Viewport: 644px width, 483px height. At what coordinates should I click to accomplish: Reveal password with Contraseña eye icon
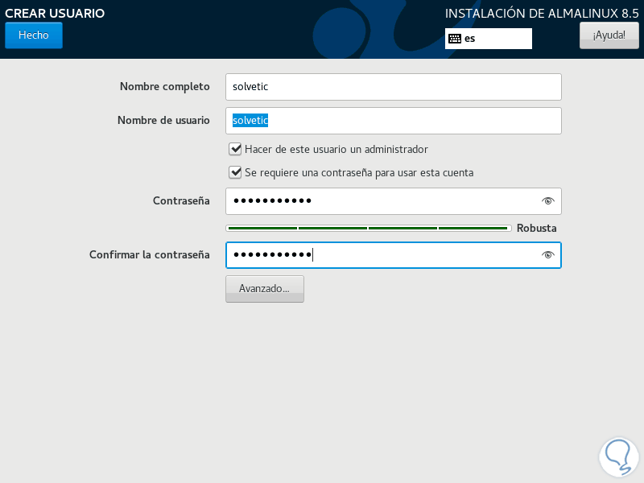click(x=547, y=200)
